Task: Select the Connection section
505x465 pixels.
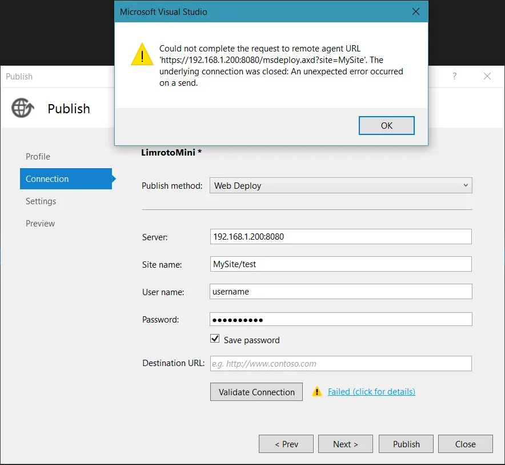Action: click(66, 178)
